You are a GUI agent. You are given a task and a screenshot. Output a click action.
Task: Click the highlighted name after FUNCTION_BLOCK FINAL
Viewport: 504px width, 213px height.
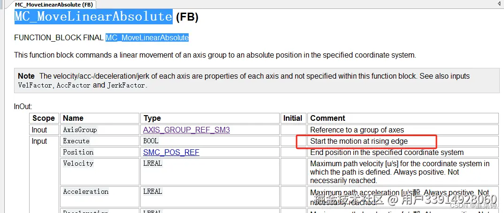point(147,37)
